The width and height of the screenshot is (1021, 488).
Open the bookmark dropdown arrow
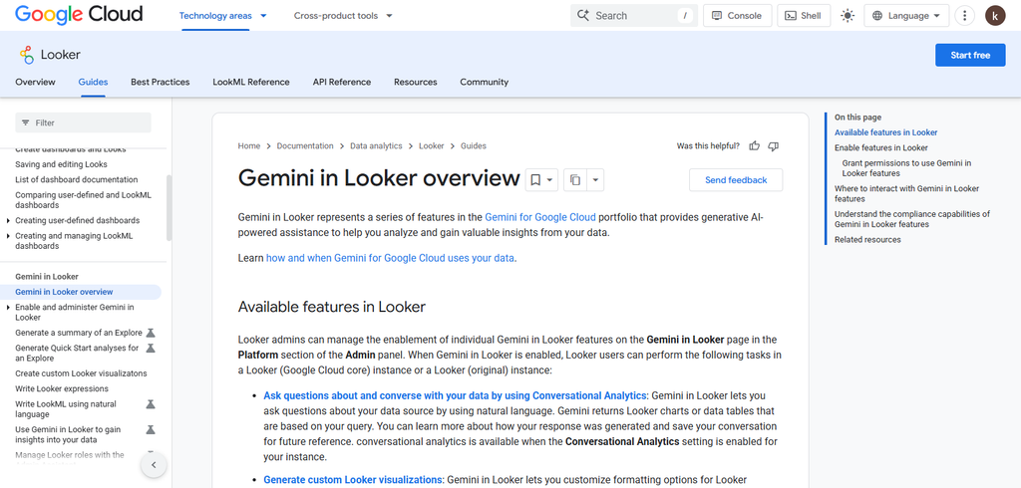(550, 180)
